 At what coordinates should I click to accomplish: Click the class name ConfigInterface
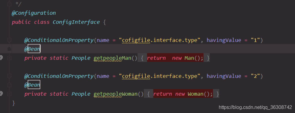click(76, 22)
